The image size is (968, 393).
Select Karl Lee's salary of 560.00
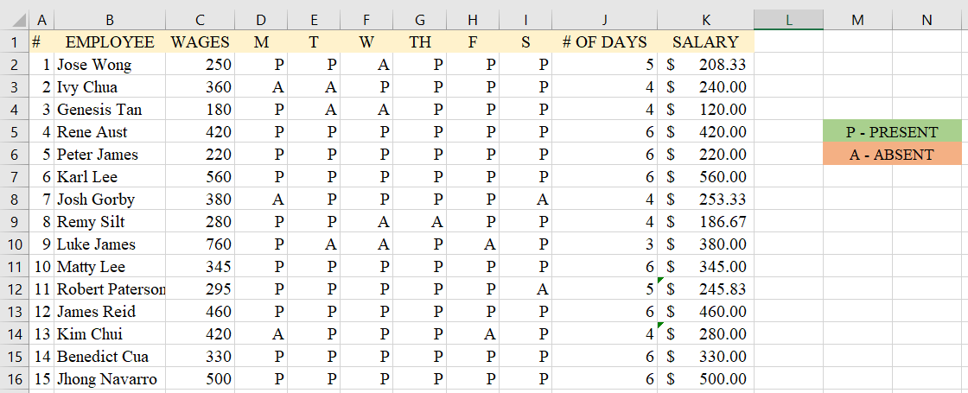tap(706, 177)
